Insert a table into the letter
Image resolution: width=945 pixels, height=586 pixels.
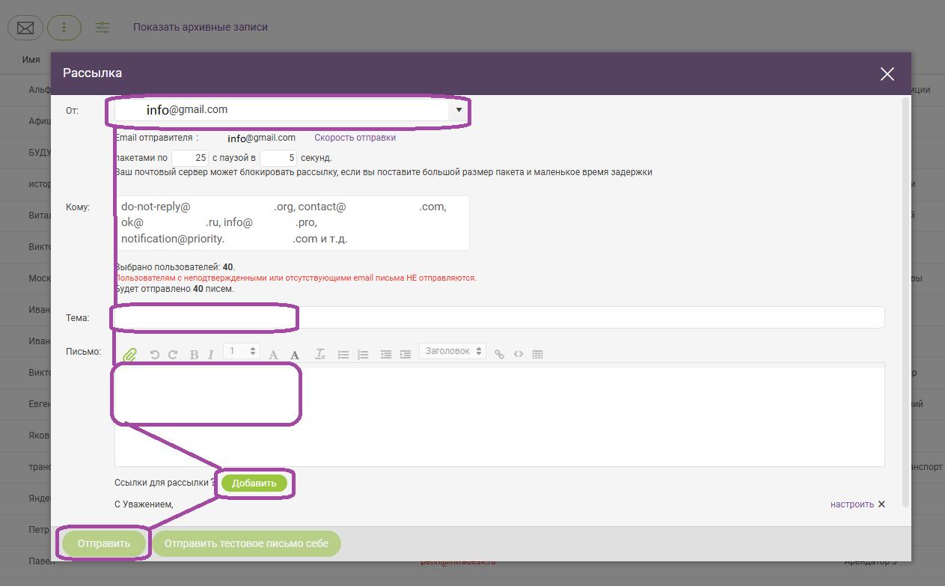(x=537, y=355)
